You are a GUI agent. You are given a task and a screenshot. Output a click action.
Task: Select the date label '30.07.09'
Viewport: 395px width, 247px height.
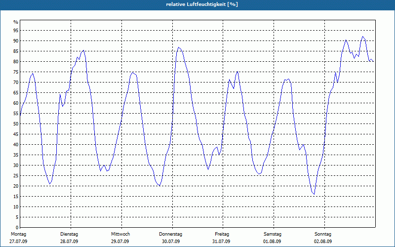[x=171, y=242]
